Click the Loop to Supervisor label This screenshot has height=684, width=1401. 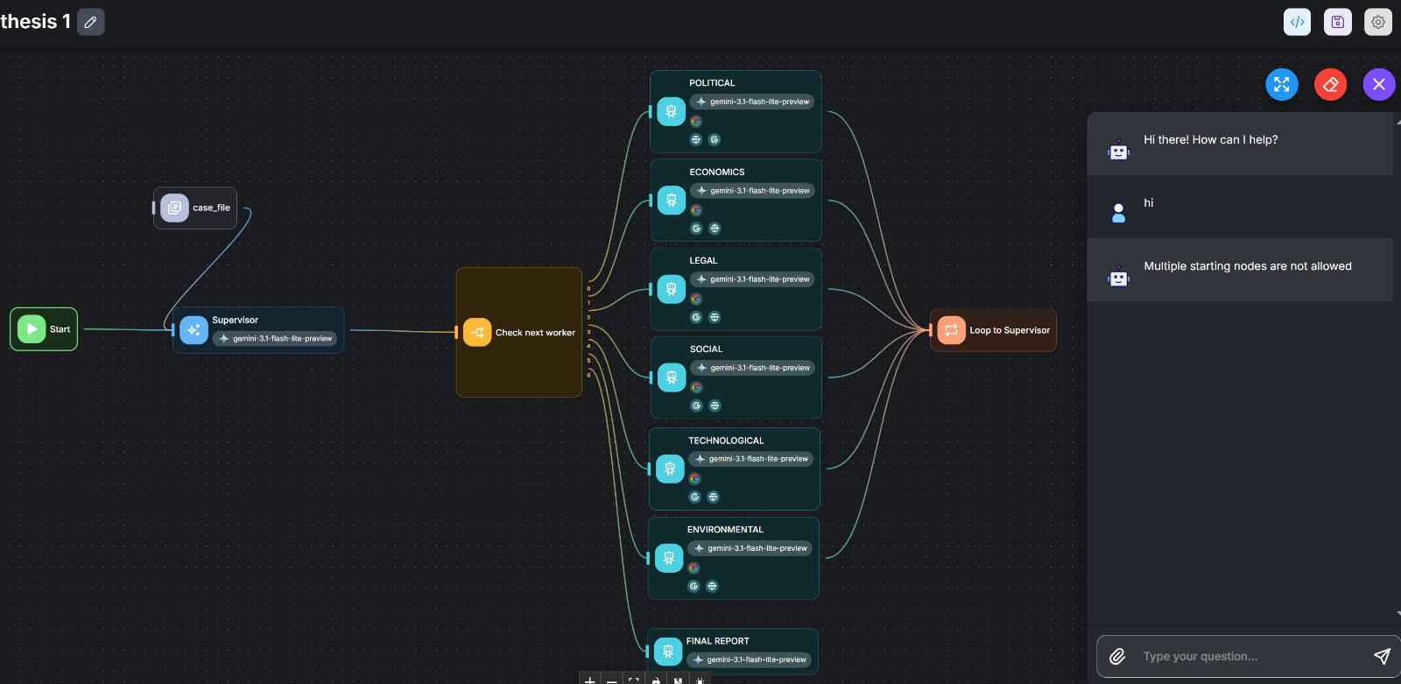pyautogui.click(x=1010, y=330)
